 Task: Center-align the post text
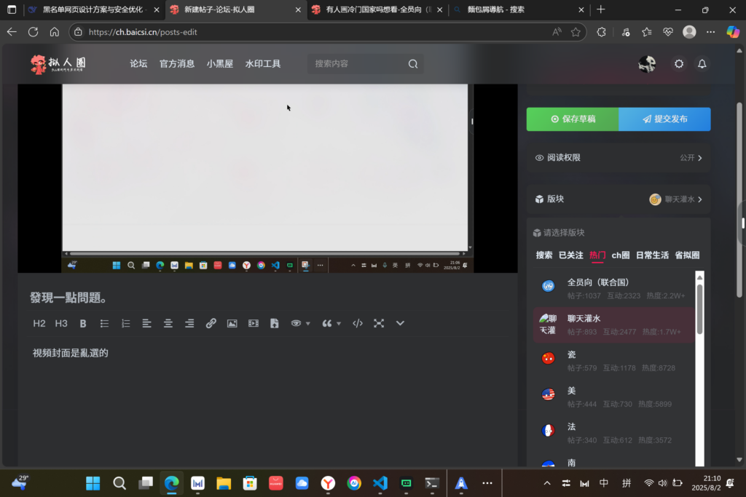coord(168,323)
